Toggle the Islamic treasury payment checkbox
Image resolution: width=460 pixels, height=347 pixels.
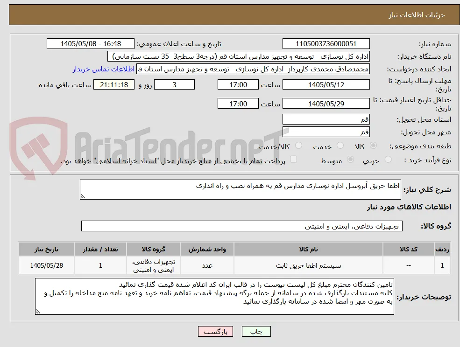(293, 160)
